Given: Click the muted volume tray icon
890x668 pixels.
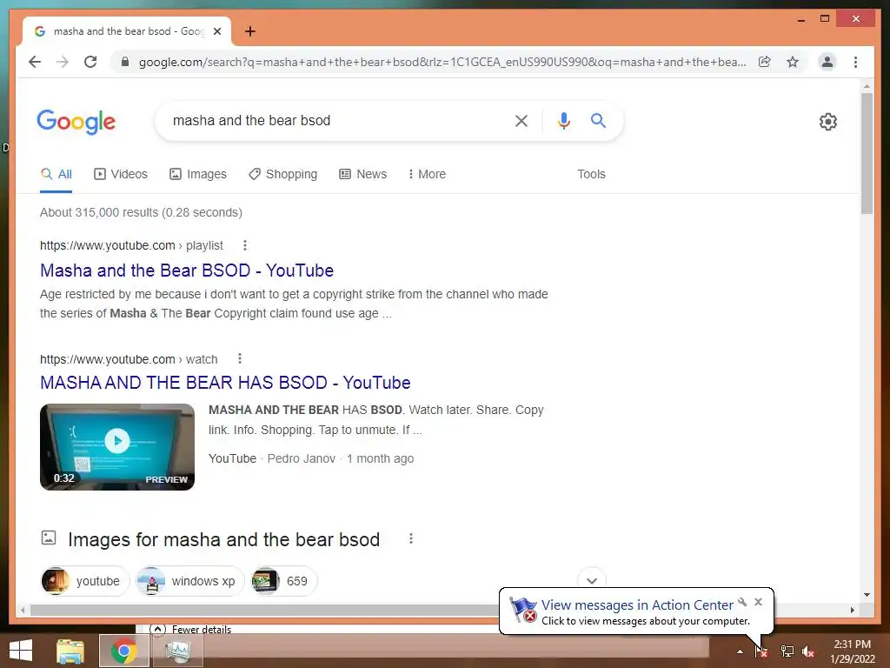Looking at the screenshot, I should [808, 651].
